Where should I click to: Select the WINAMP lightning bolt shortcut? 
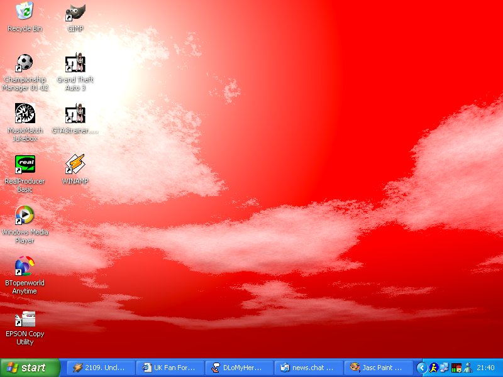(75, 165)
